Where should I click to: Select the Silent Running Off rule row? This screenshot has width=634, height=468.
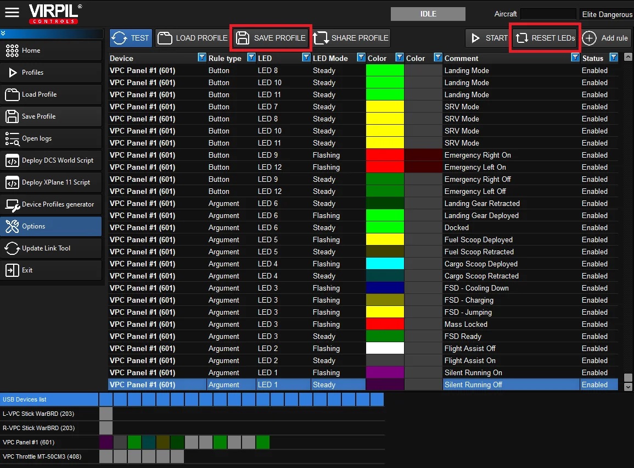(x=363, y=385)
